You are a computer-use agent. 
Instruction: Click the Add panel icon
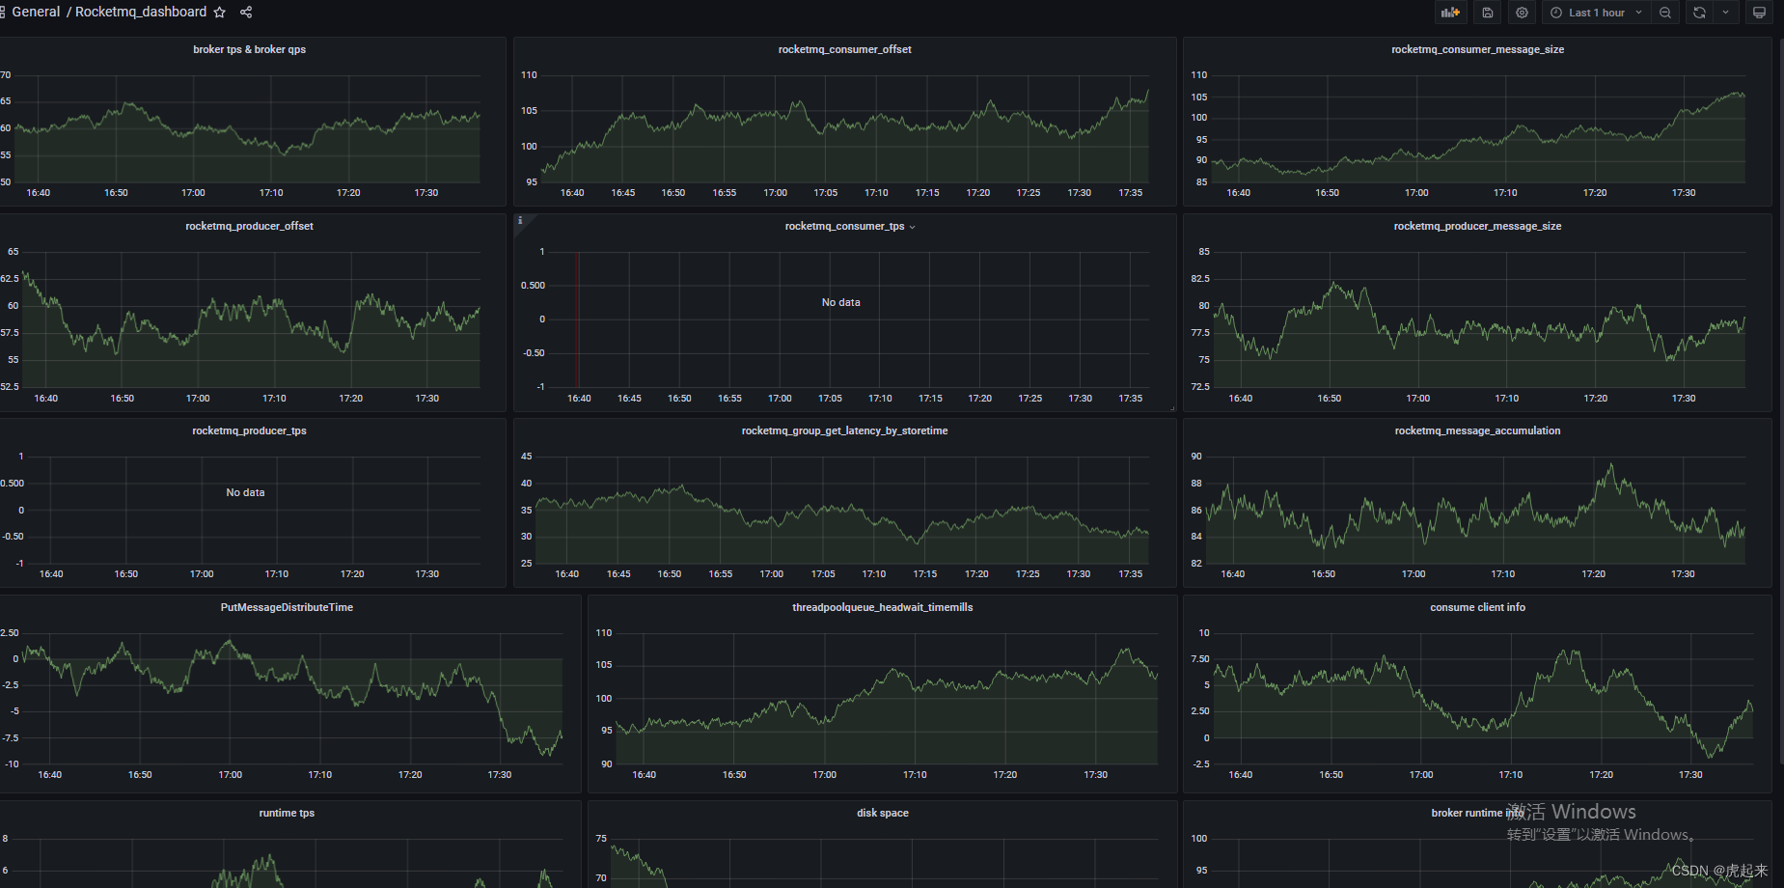click(1450, 13)
